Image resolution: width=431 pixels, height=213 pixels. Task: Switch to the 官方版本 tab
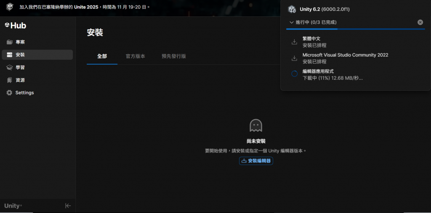click(136, 56)
